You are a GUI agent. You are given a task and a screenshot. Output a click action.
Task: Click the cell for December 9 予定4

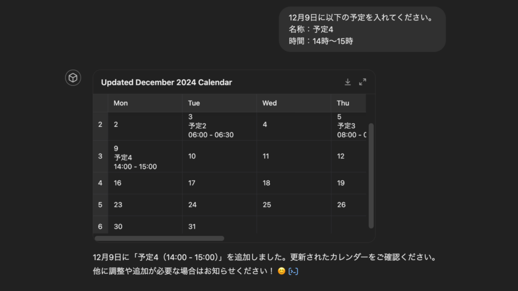(x=145, y=157)
